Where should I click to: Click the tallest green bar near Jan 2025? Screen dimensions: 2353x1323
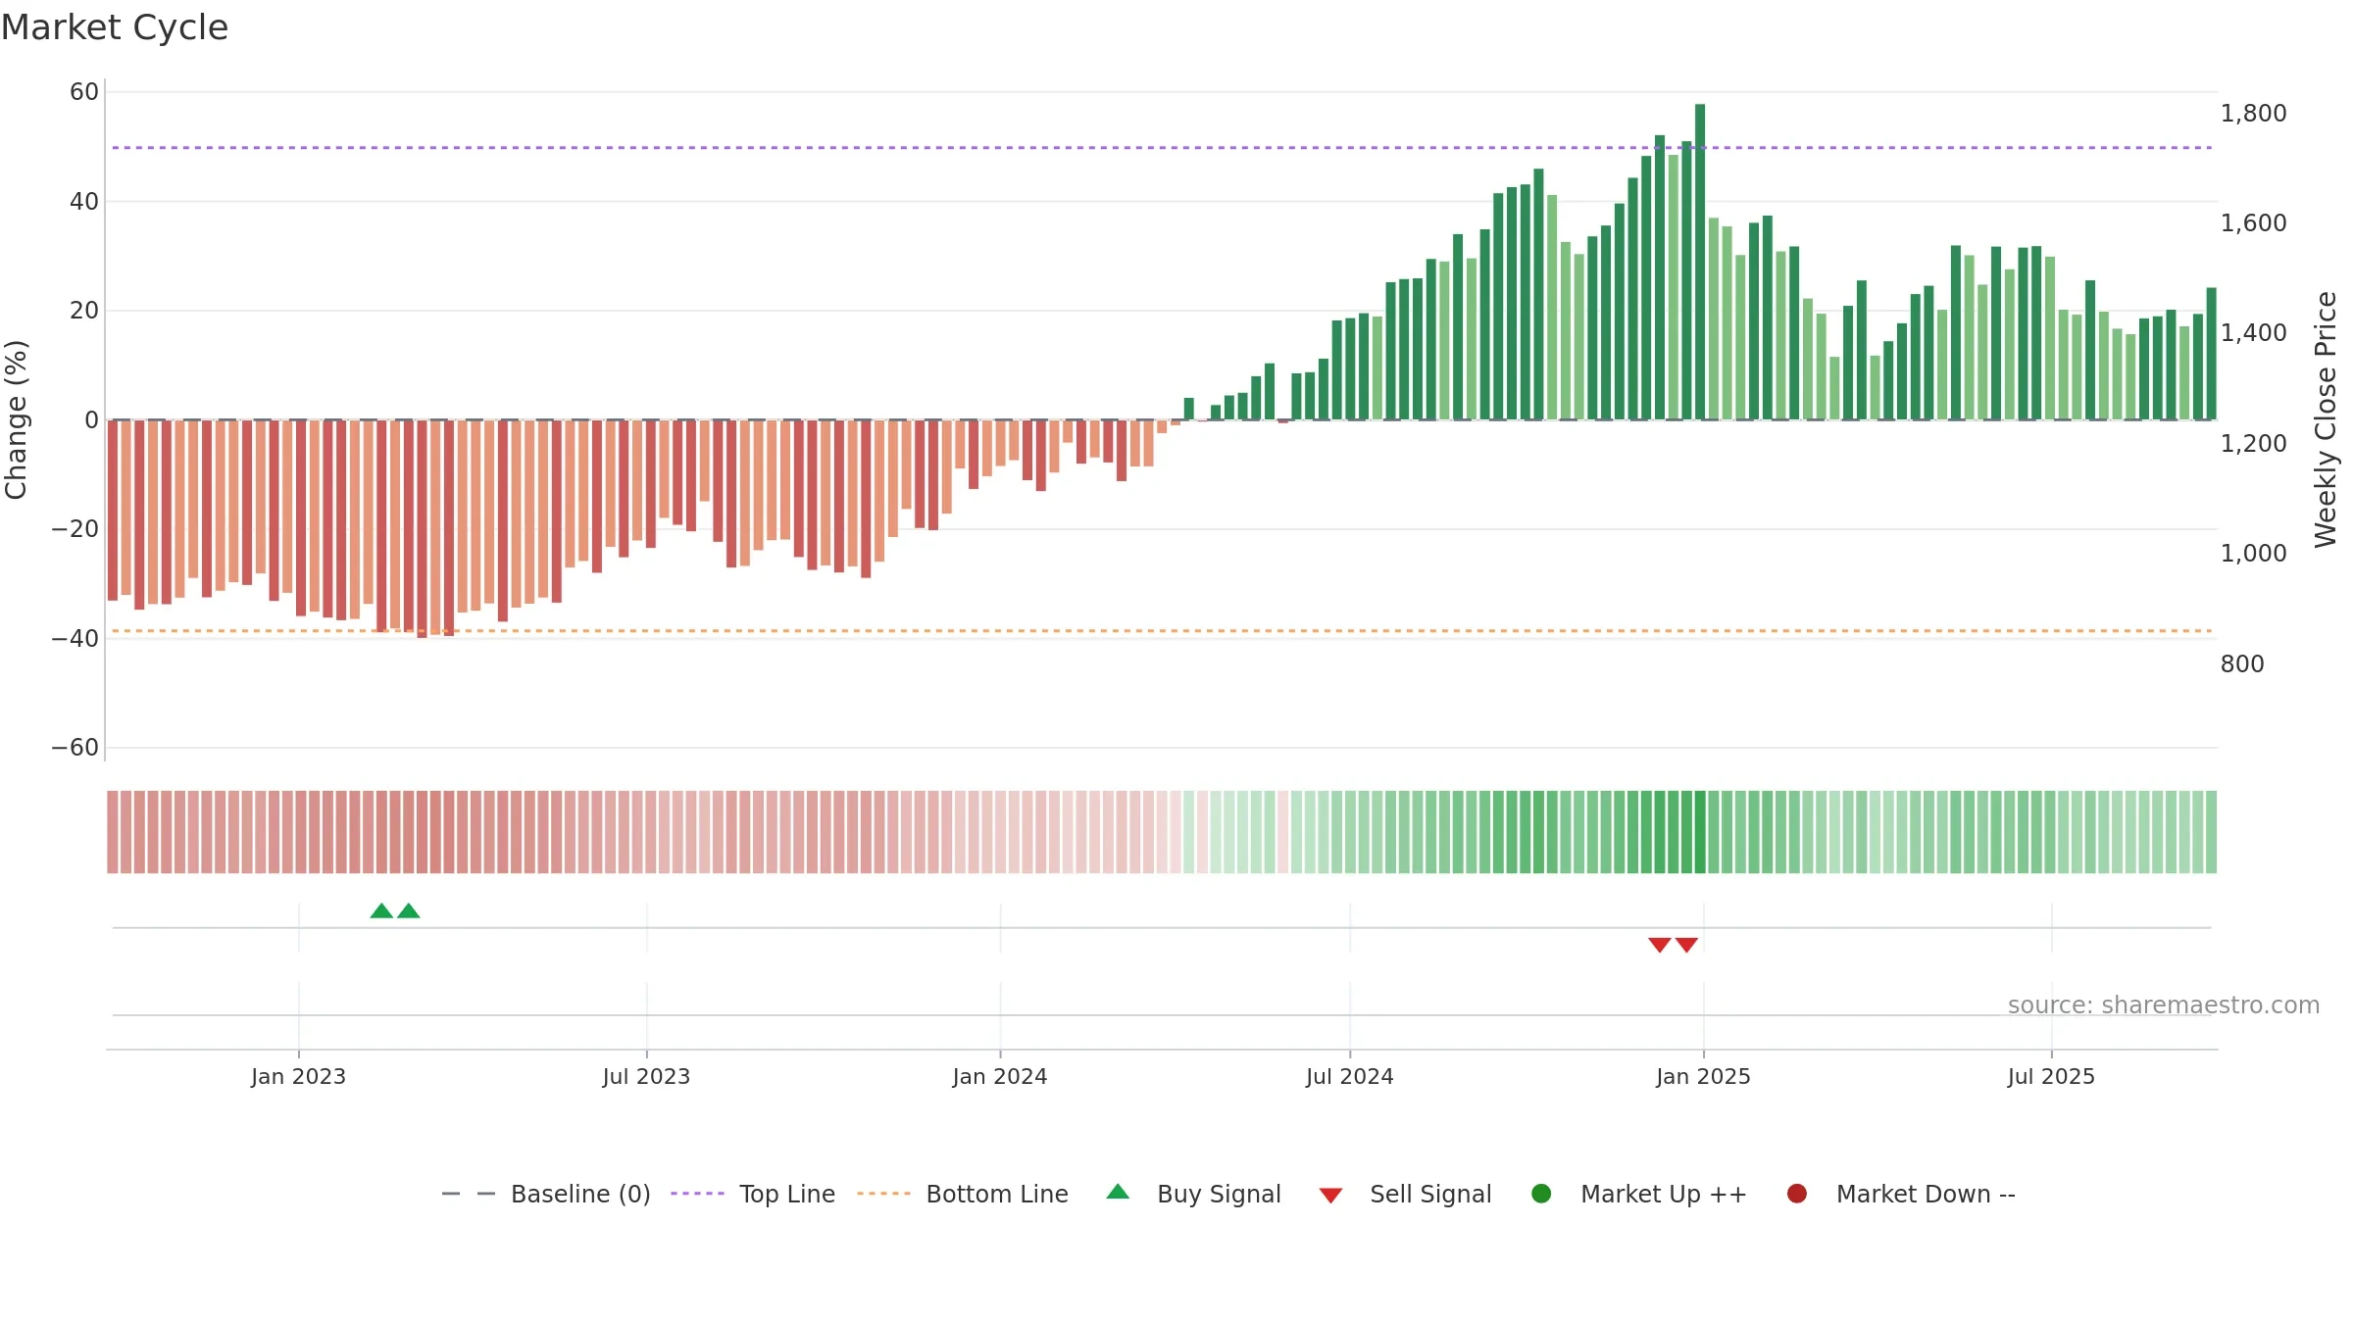point(1700,262)
